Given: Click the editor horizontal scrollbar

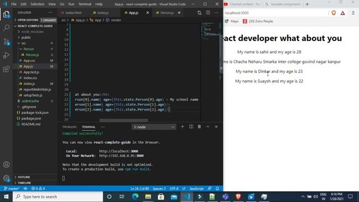Looking at the screenshot, I should tap(123, 120).
